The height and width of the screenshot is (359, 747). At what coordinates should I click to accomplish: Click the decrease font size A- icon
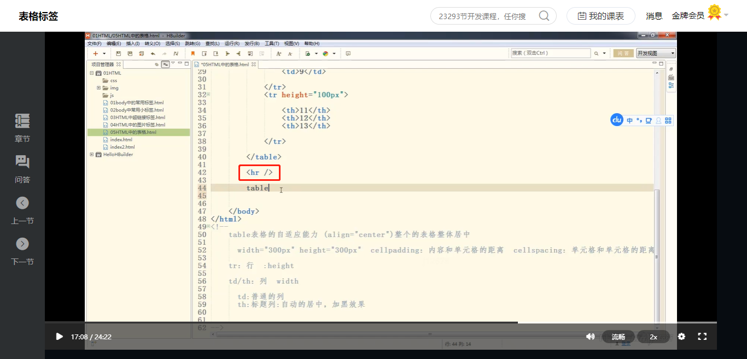tap(290, 54)
